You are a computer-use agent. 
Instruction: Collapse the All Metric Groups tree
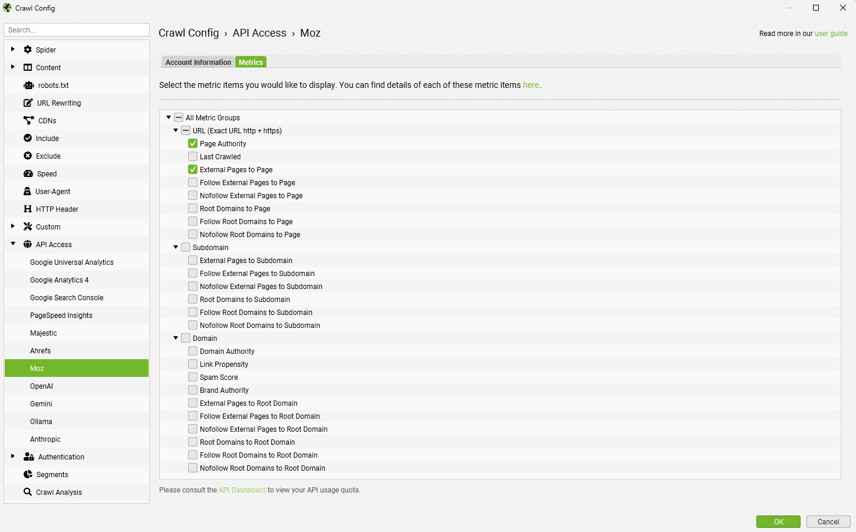point(169,117)
